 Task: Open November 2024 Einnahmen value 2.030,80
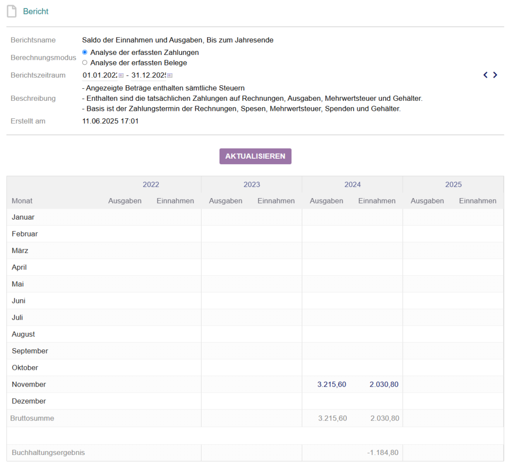(x=384, y=384)
